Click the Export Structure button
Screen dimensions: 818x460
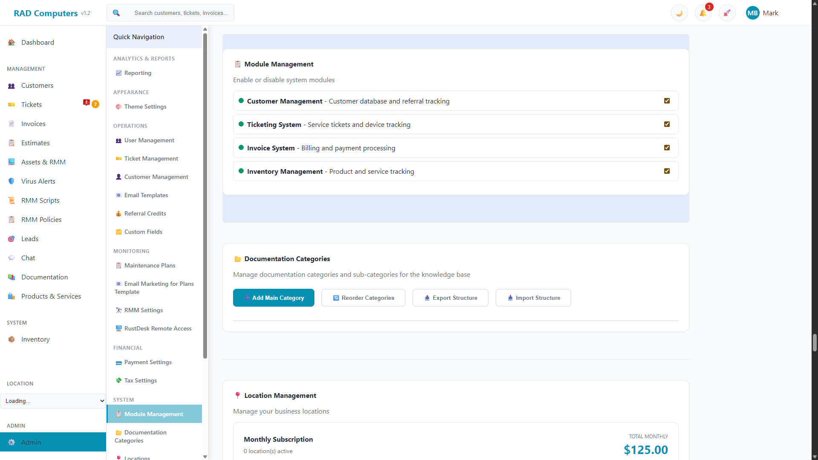click(450, 298)
